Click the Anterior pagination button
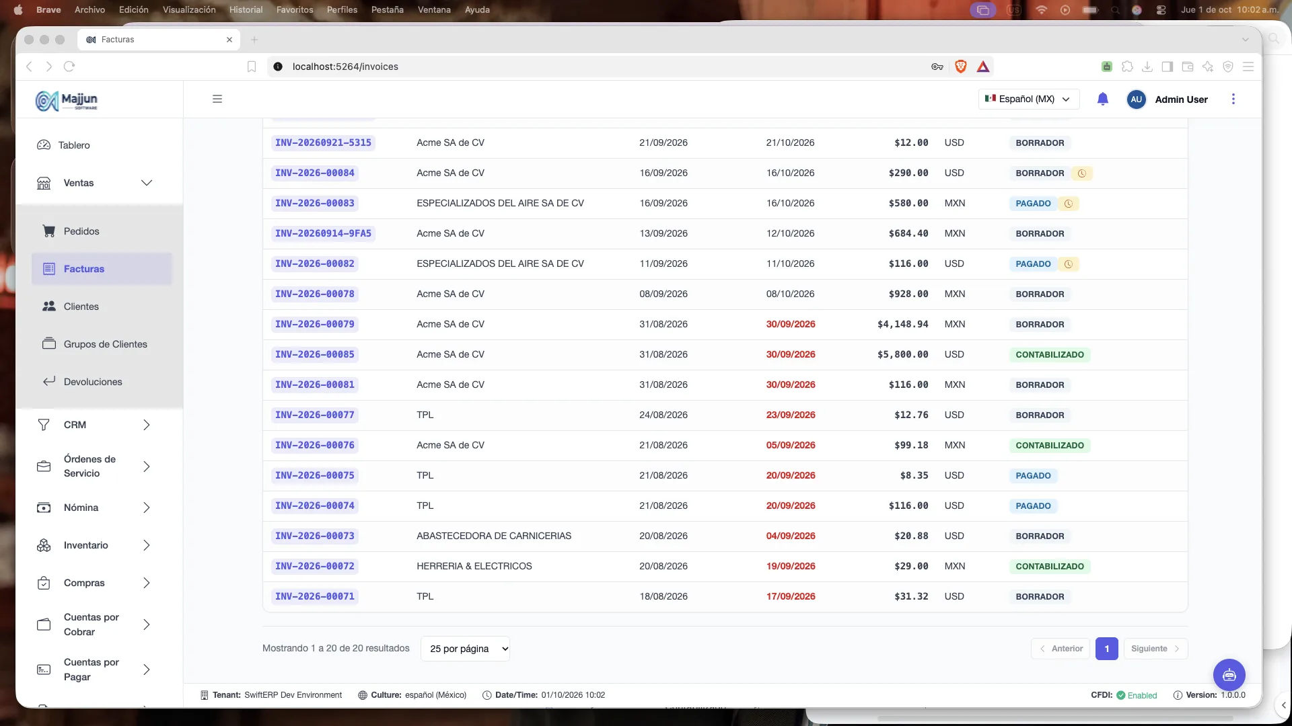This screenshot has width=1292, height=726. click(1061, 649)
